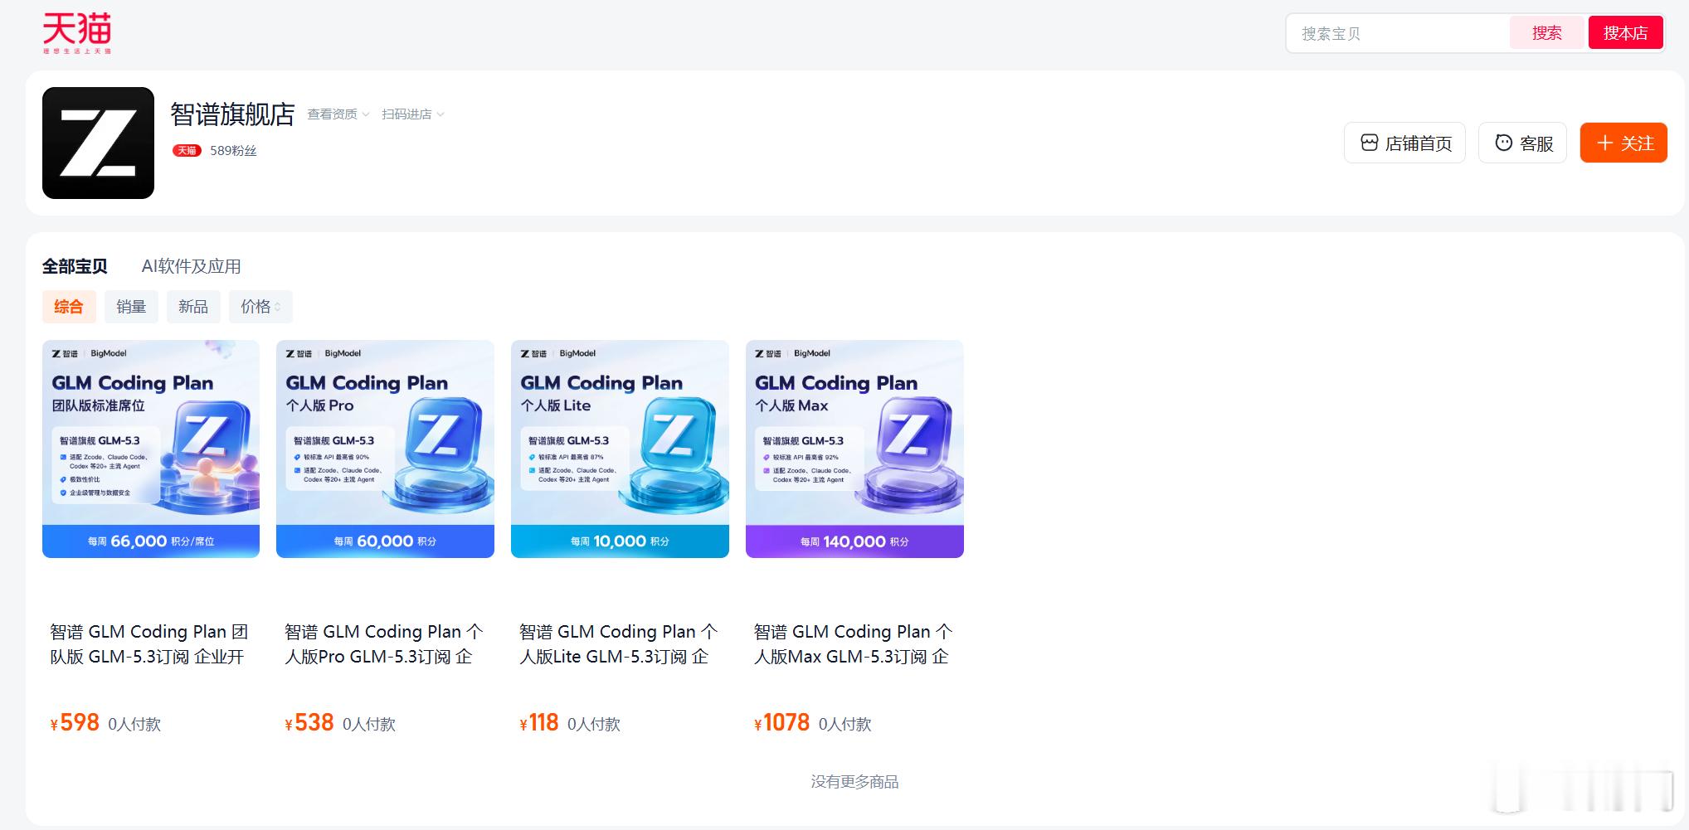
Task: Click the 搜索宝贝 search input field
Action: click(x=1398, y=33)
